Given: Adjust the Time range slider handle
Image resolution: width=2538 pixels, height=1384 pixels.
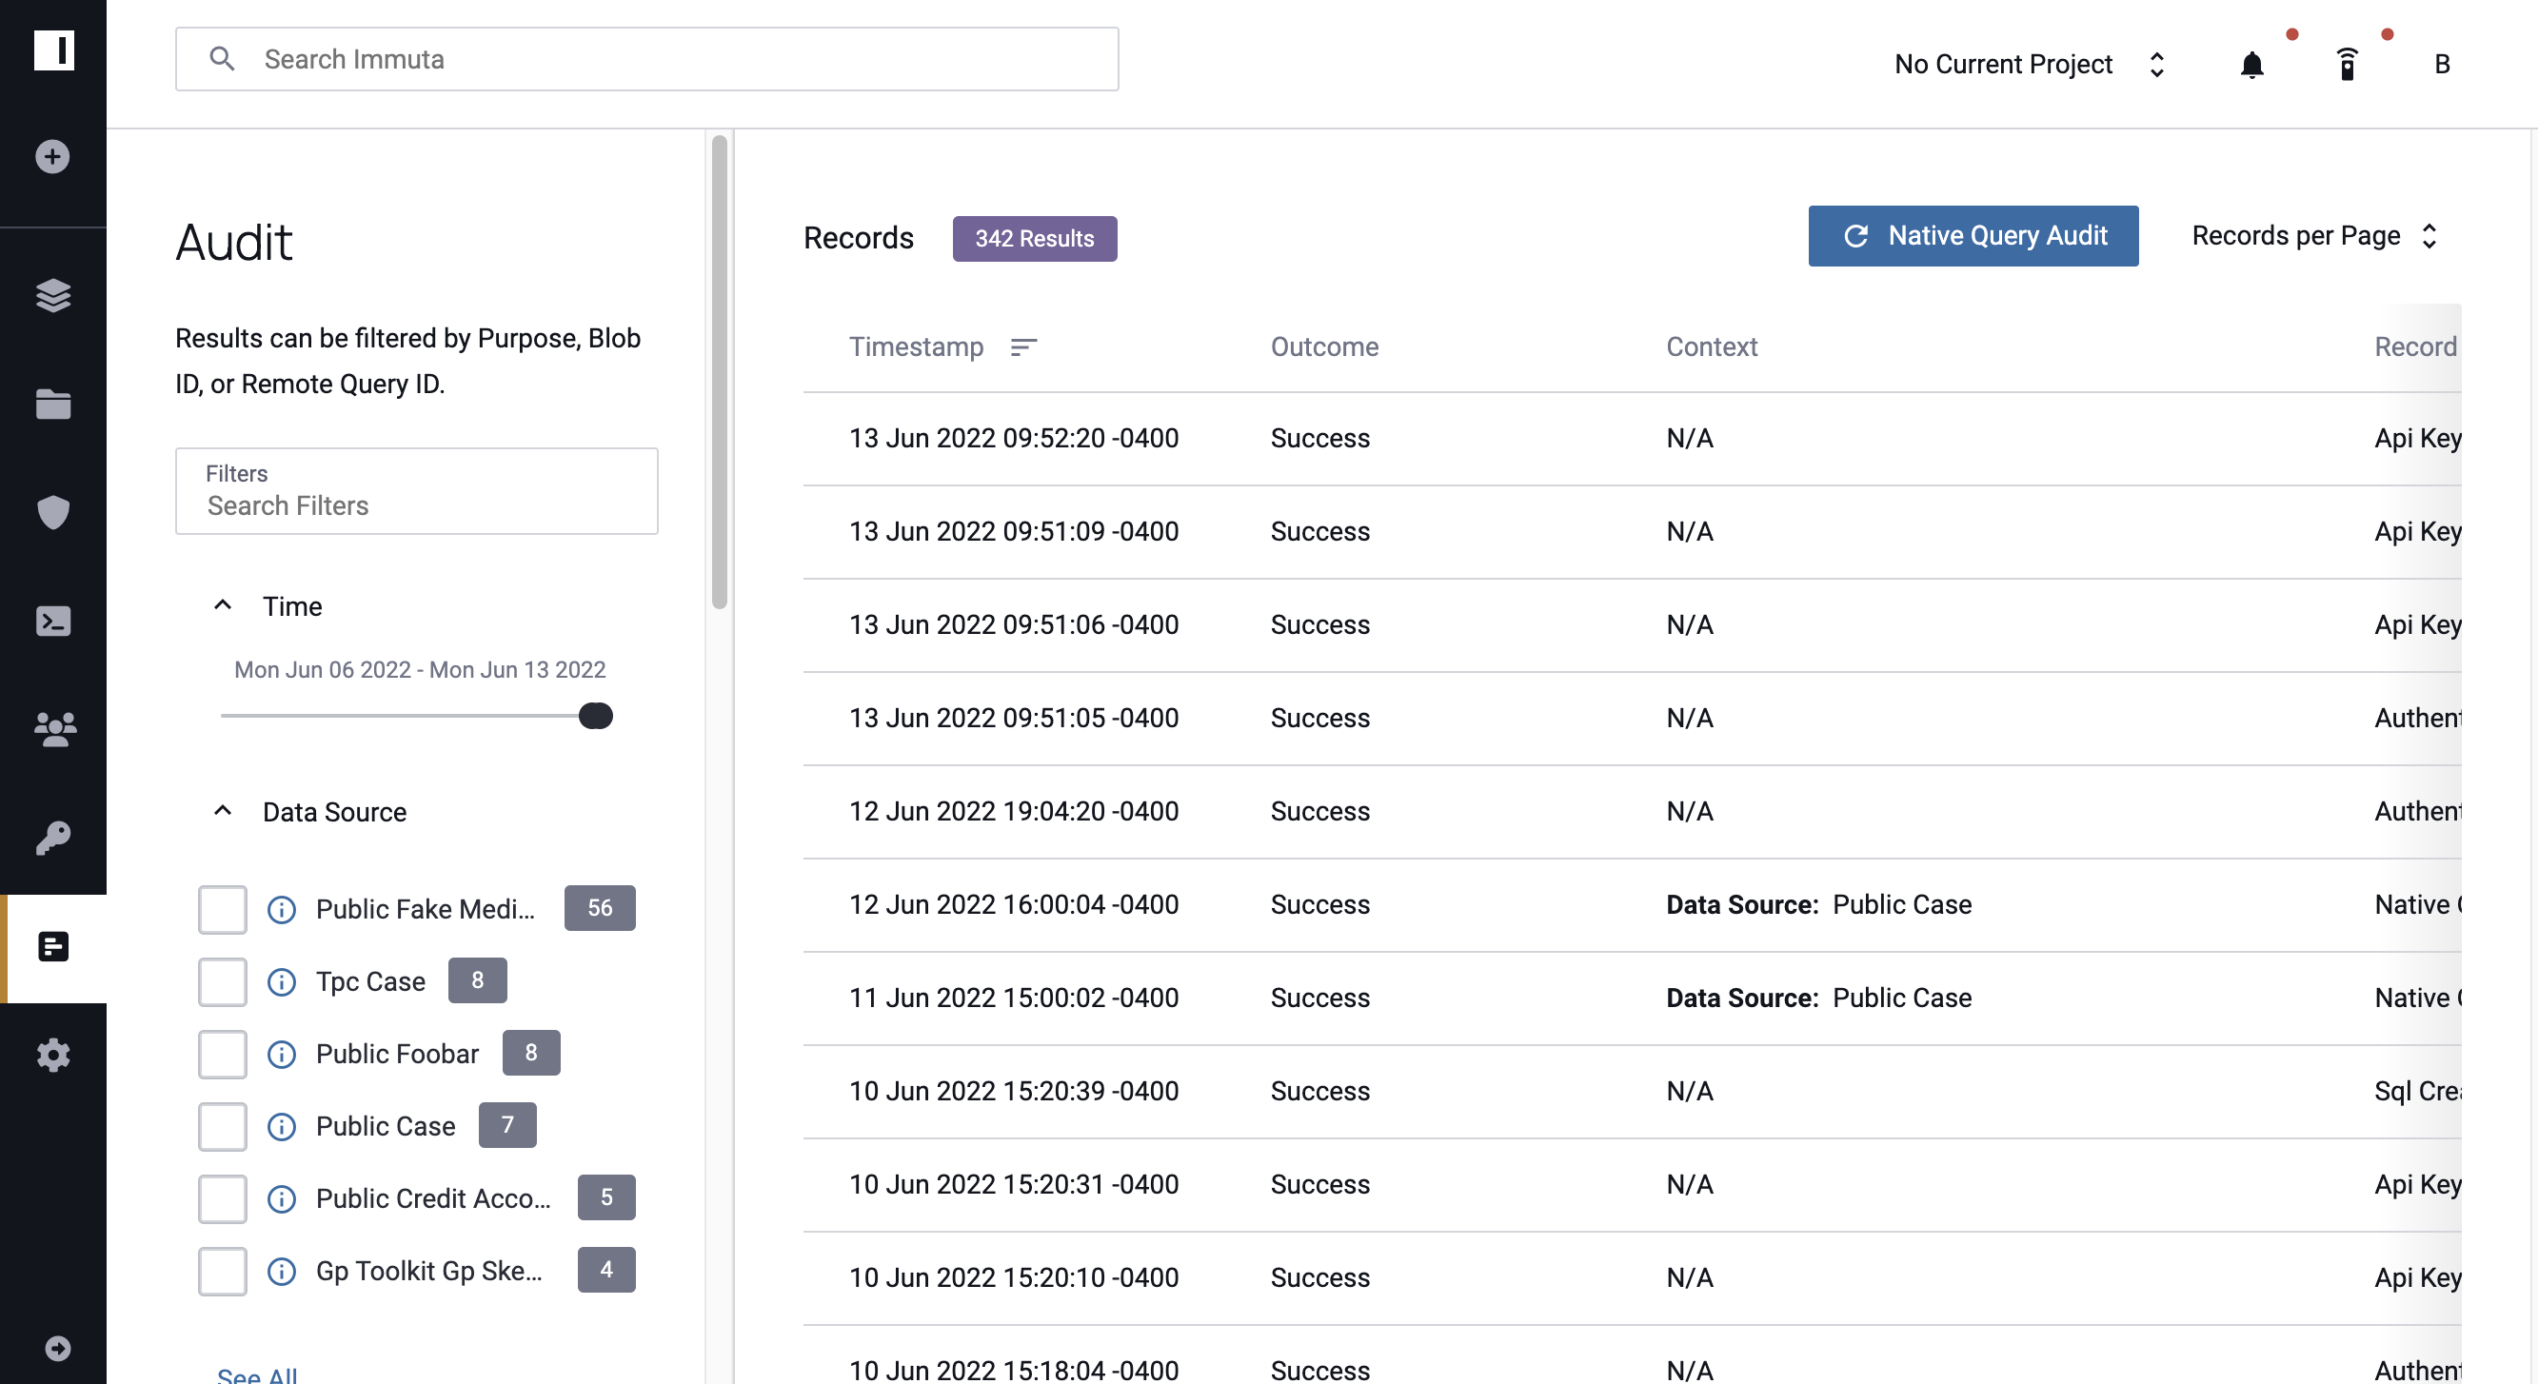Looking at the screenshot, I should coord(595,714).
